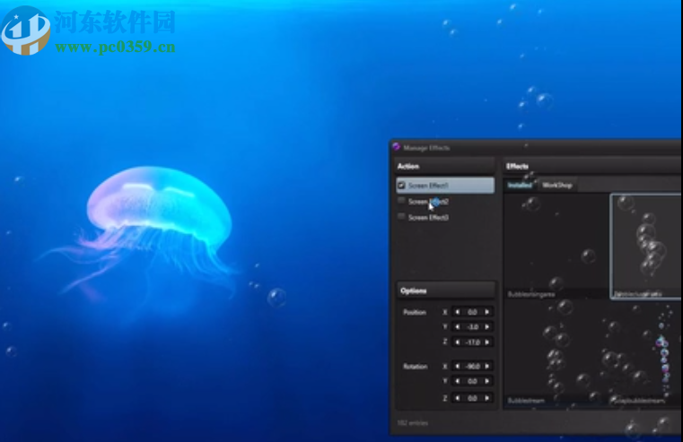Screen dimensions: 683x442
Task: Enable the Screen Effect2 checkbox
Action: point(401,201)
